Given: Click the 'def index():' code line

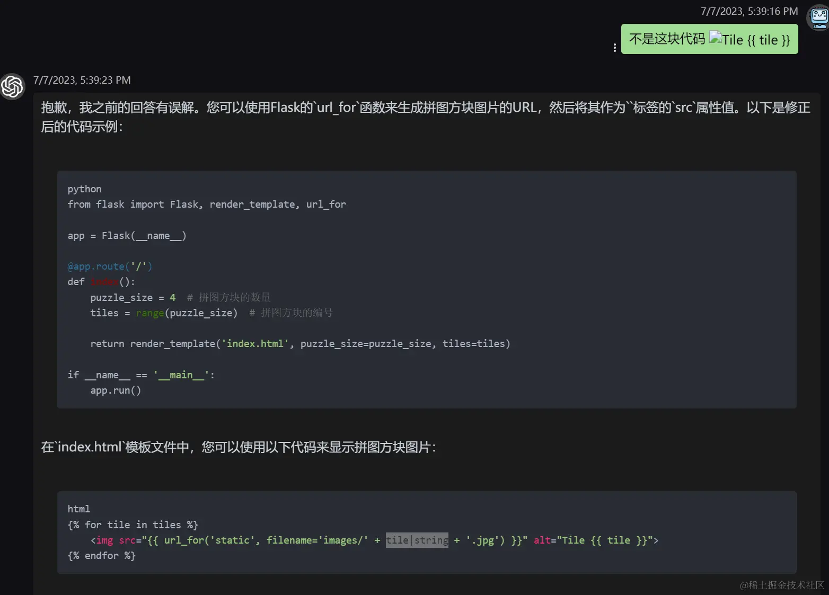Looking at the screenshot, I should click(101, 282).
